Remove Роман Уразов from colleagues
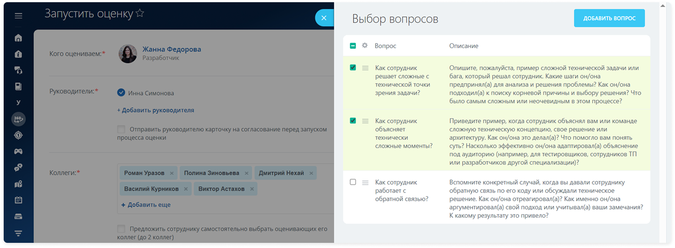This screenshot has height=248, width=675. 172,173
